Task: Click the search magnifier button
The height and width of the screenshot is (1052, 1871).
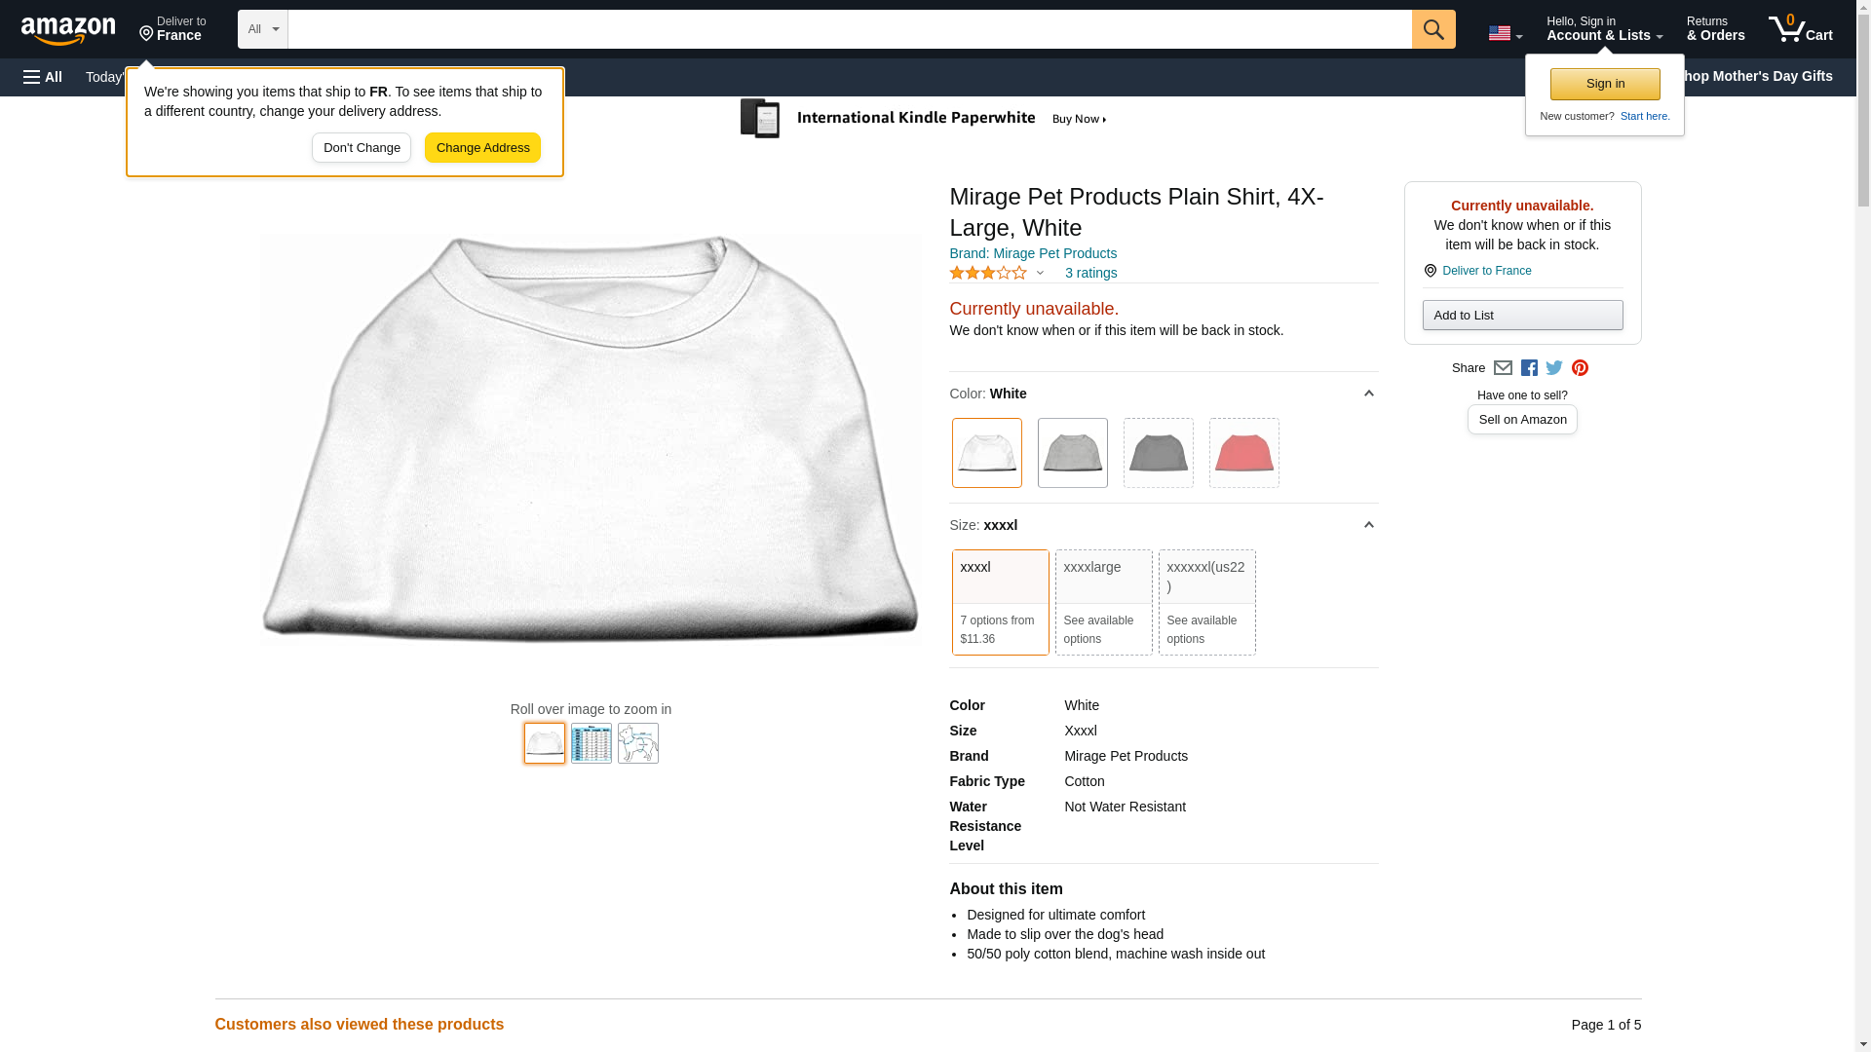Action: tap(1432, 29)
